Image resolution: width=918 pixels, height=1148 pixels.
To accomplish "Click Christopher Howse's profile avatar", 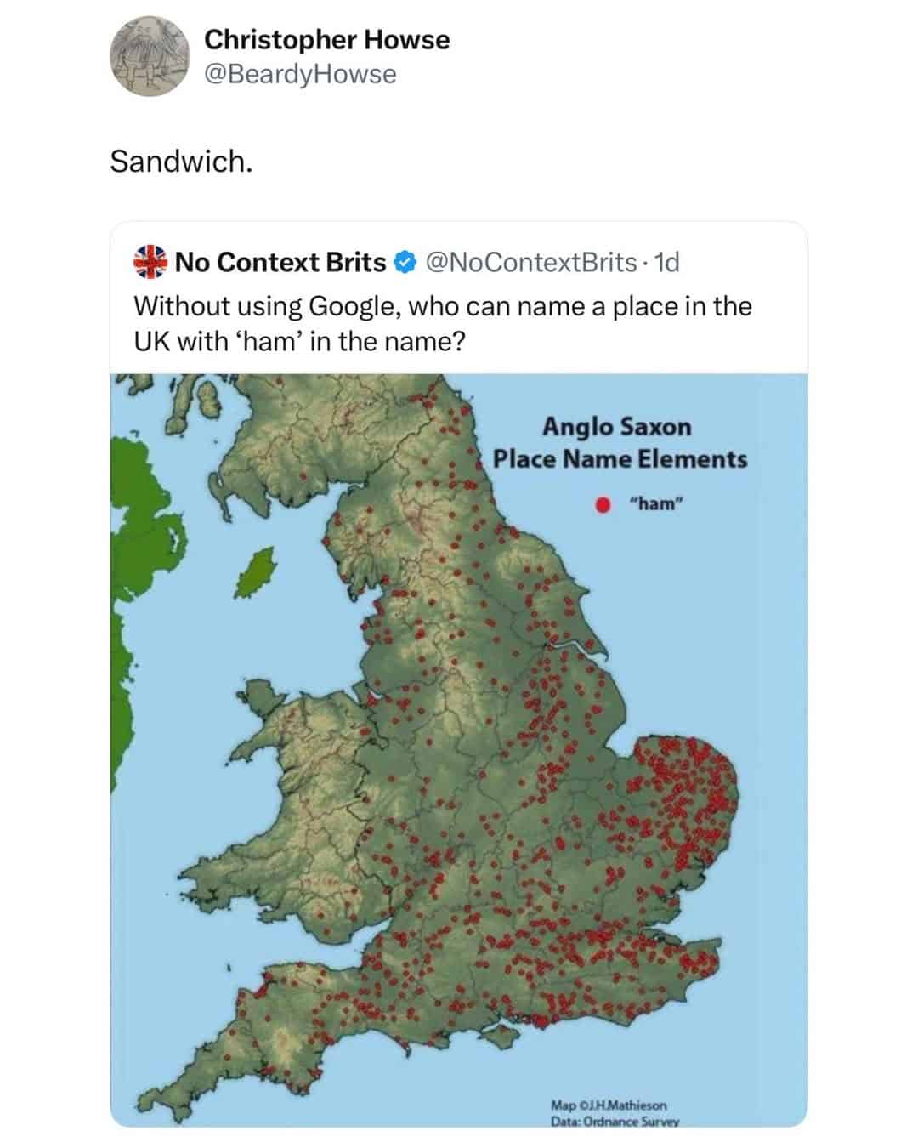I will click(150, 58).
